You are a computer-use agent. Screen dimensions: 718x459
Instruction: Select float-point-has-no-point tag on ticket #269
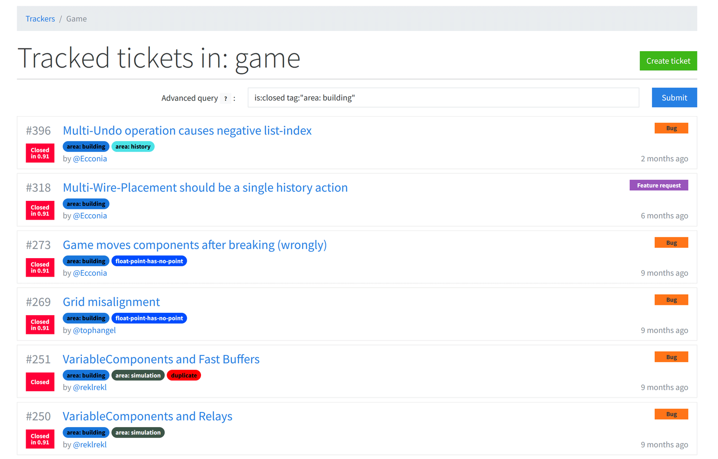(x=149, y=318)
